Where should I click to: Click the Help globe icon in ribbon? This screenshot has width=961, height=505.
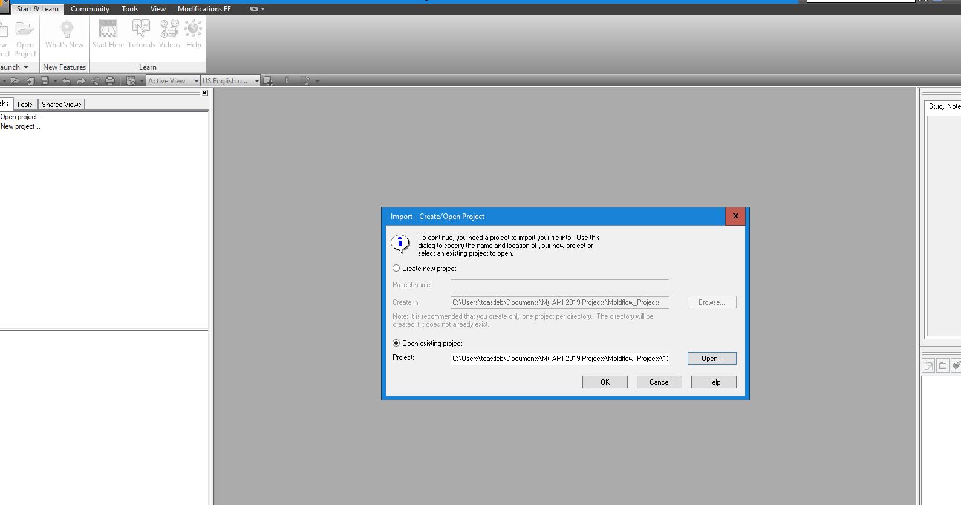pyautogui.click(x=194, y=28)
